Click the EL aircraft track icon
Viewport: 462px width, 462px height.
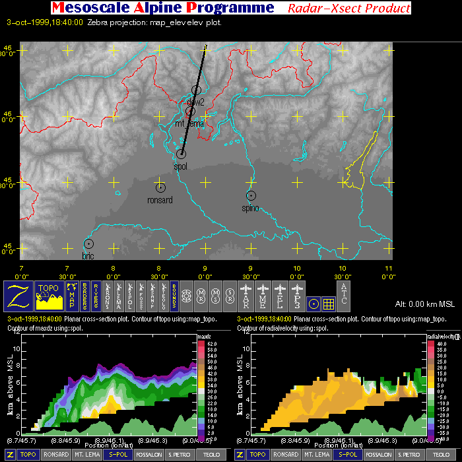tap(280, 296)
